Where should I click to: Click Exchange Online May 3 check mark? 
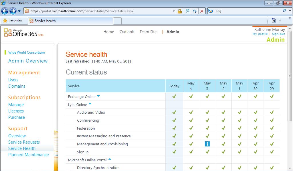click(x=207, y=96)
